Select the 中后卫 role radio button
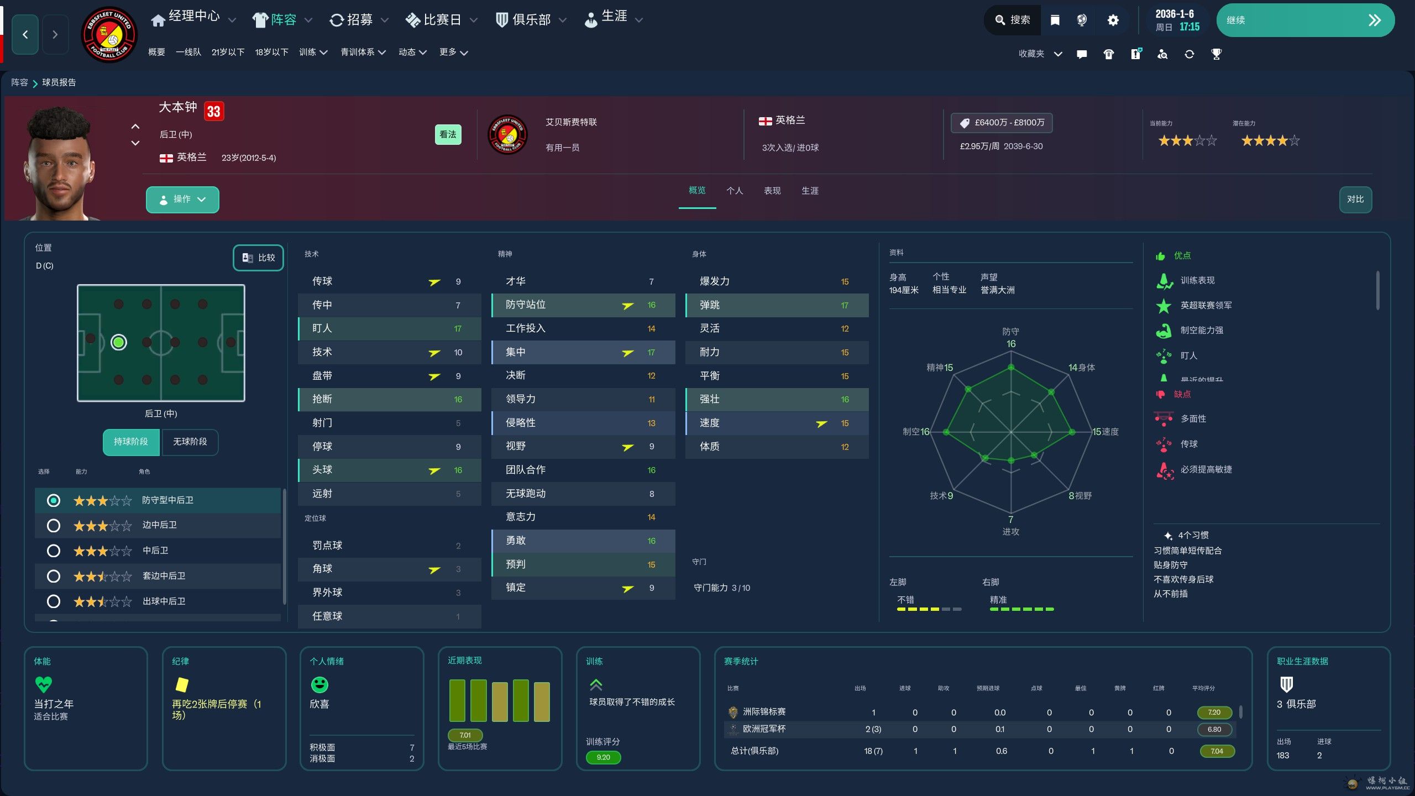The width and height of the screenshot is (1415, 796). pos(54,551)
